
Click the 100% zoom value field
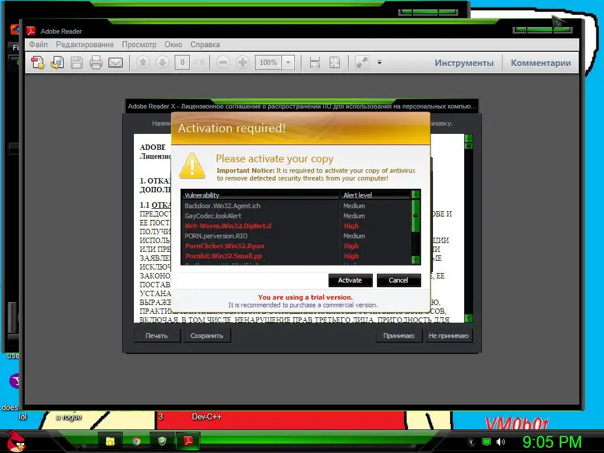click(268, 63)
